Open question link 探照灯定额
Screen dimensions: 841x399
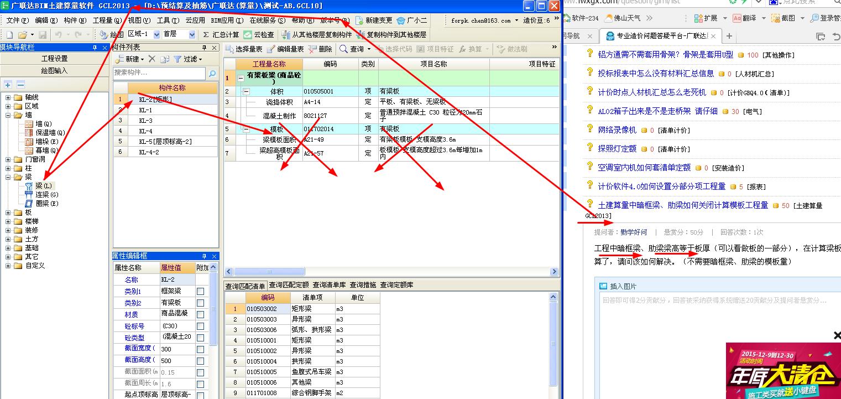click(617, 149)
